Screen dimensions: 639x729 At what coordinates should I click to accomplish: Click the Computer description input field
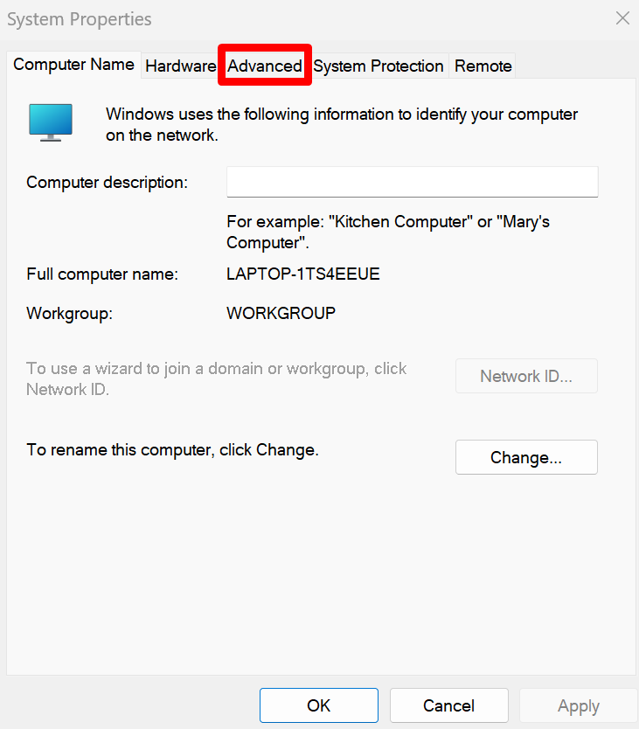click(412, 182)
